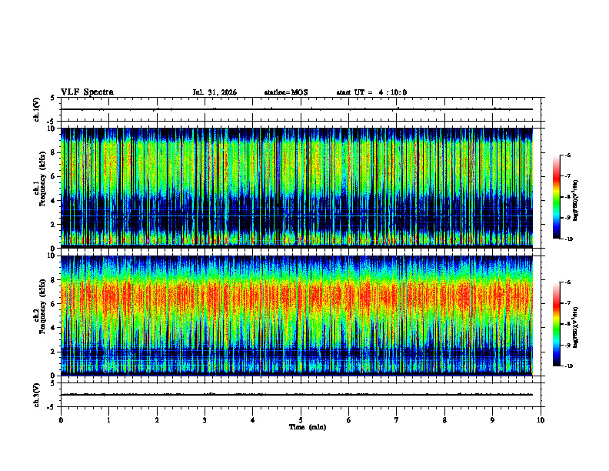Viewport: 609px width, 471px height.
Task: Click the "station=MOS" header label
Action: coord(286,92)
